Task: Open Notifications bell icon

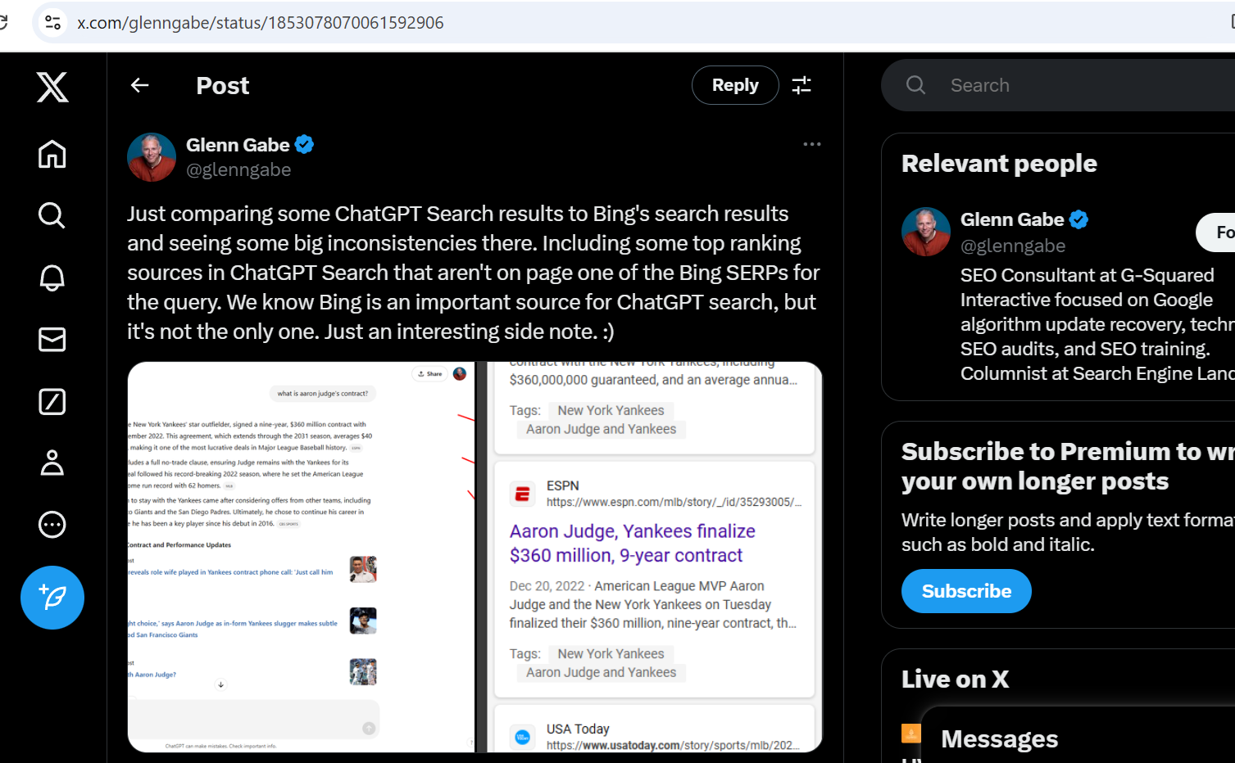Action: point(52,278)
